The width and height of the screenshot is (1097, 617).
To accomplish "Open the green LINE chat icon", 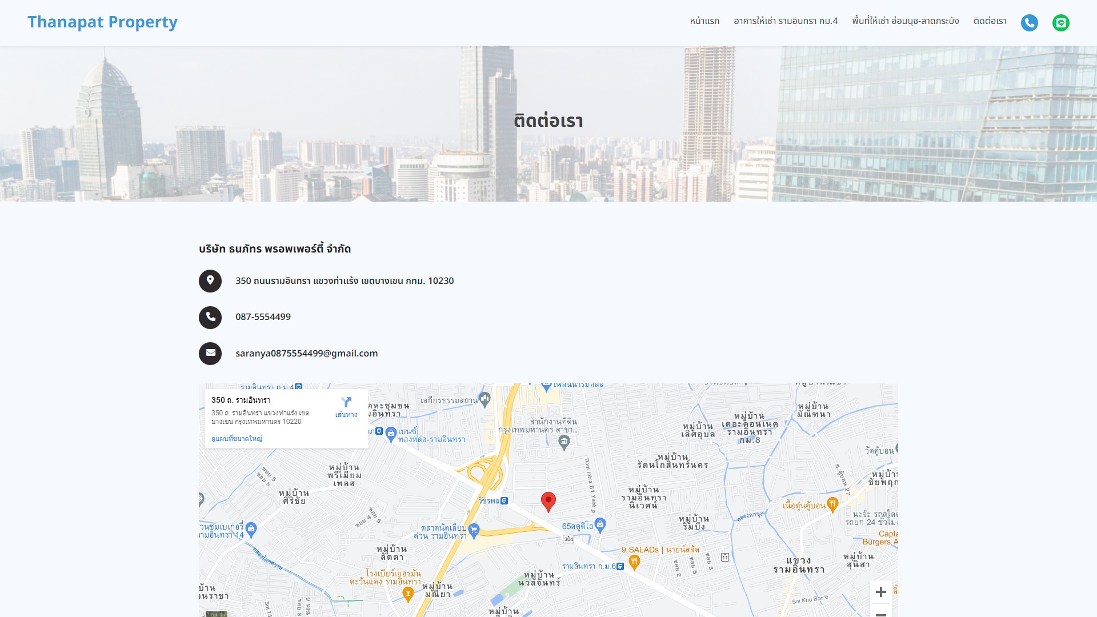I will [x=1060, y=23].
